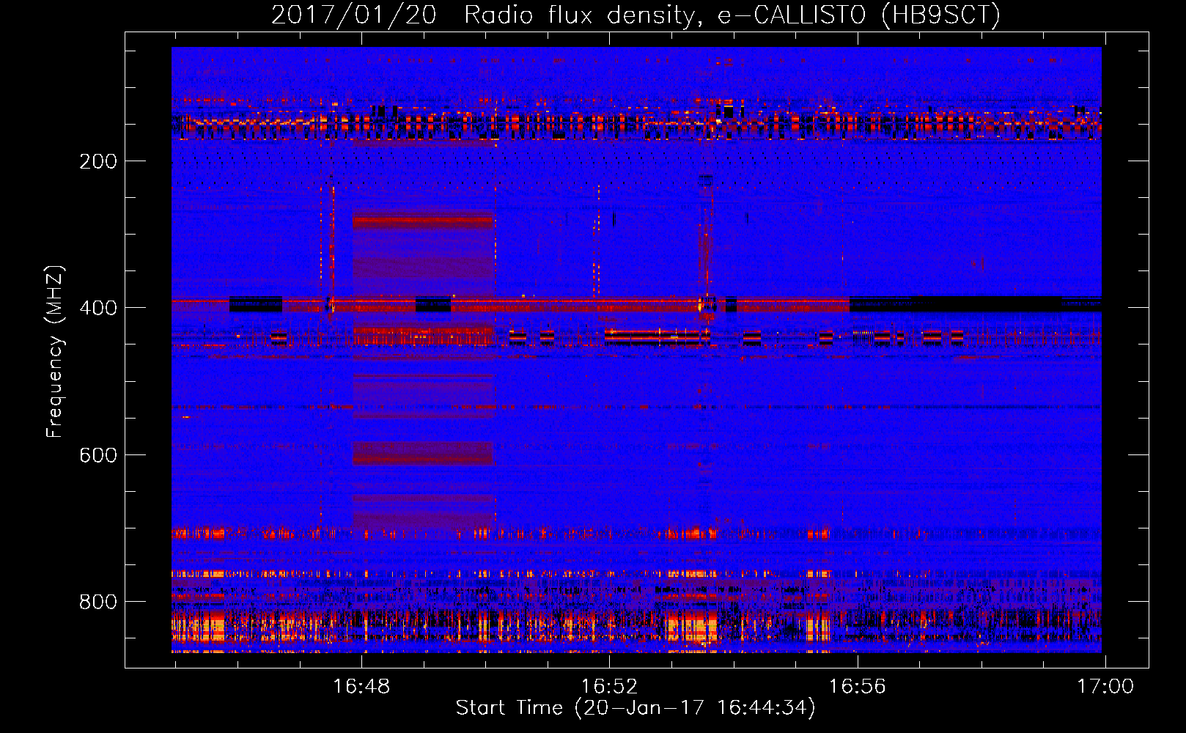Click the '16:52' time tick label
1186x733 pixels.
609,687
